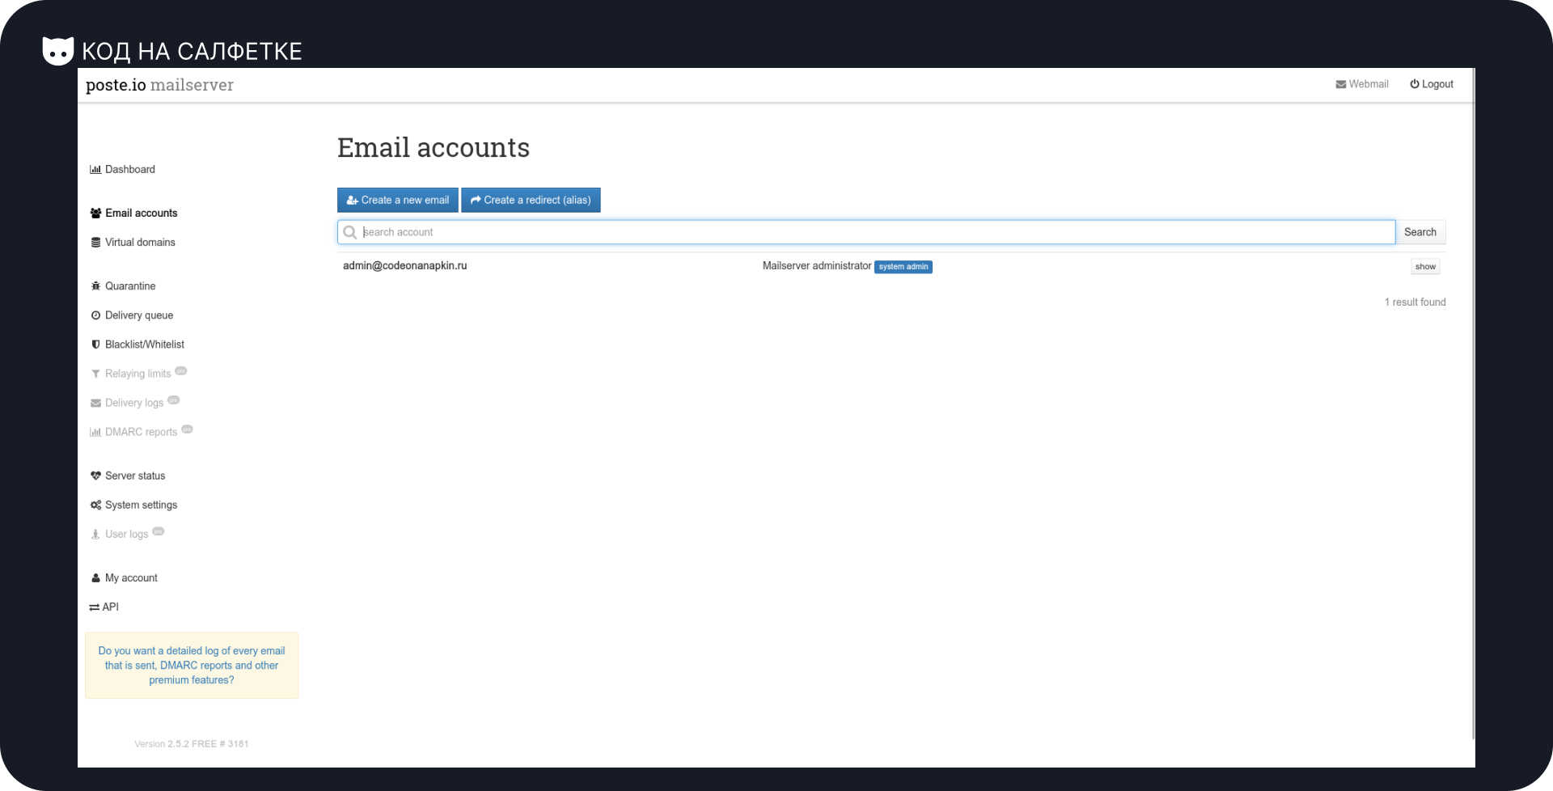
Task: Click the DMARC reports chart icon
Action: (95, 432)
